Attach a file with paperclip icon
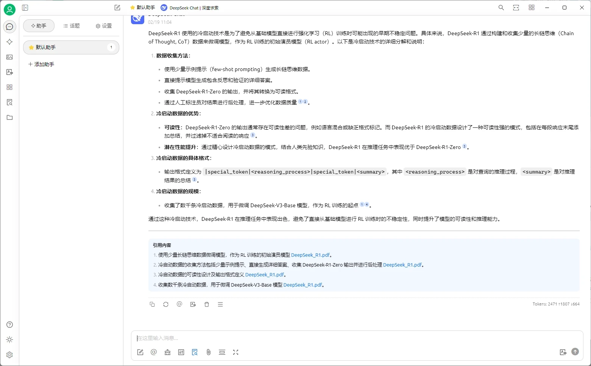This screenshot has height=366, width=591. coord(208,352)
